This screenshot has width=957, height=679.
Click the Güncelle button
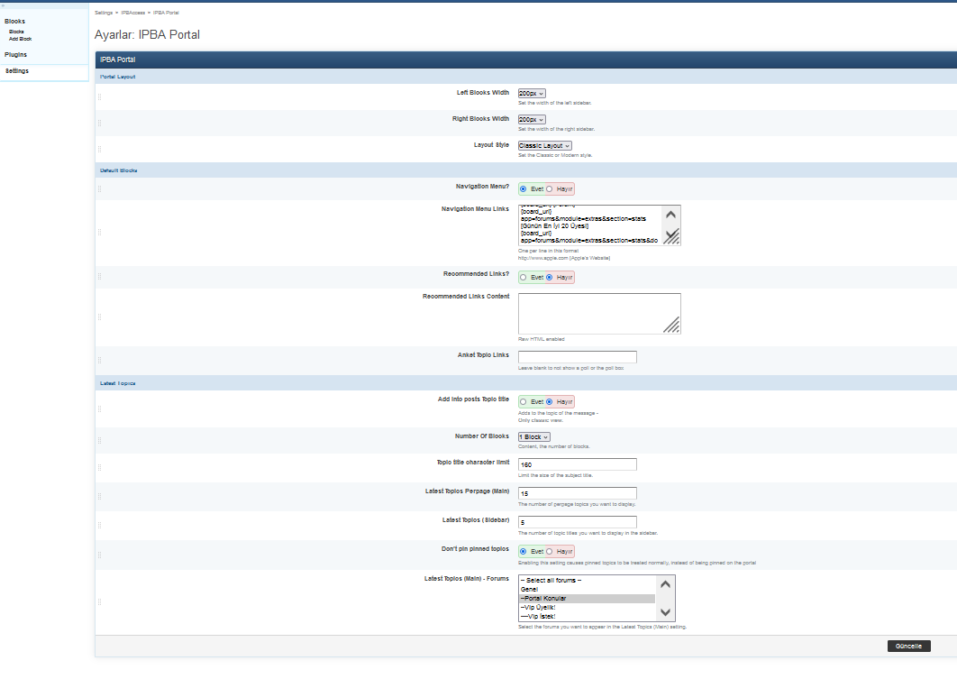pyautogui.click(x=908, y=646)
